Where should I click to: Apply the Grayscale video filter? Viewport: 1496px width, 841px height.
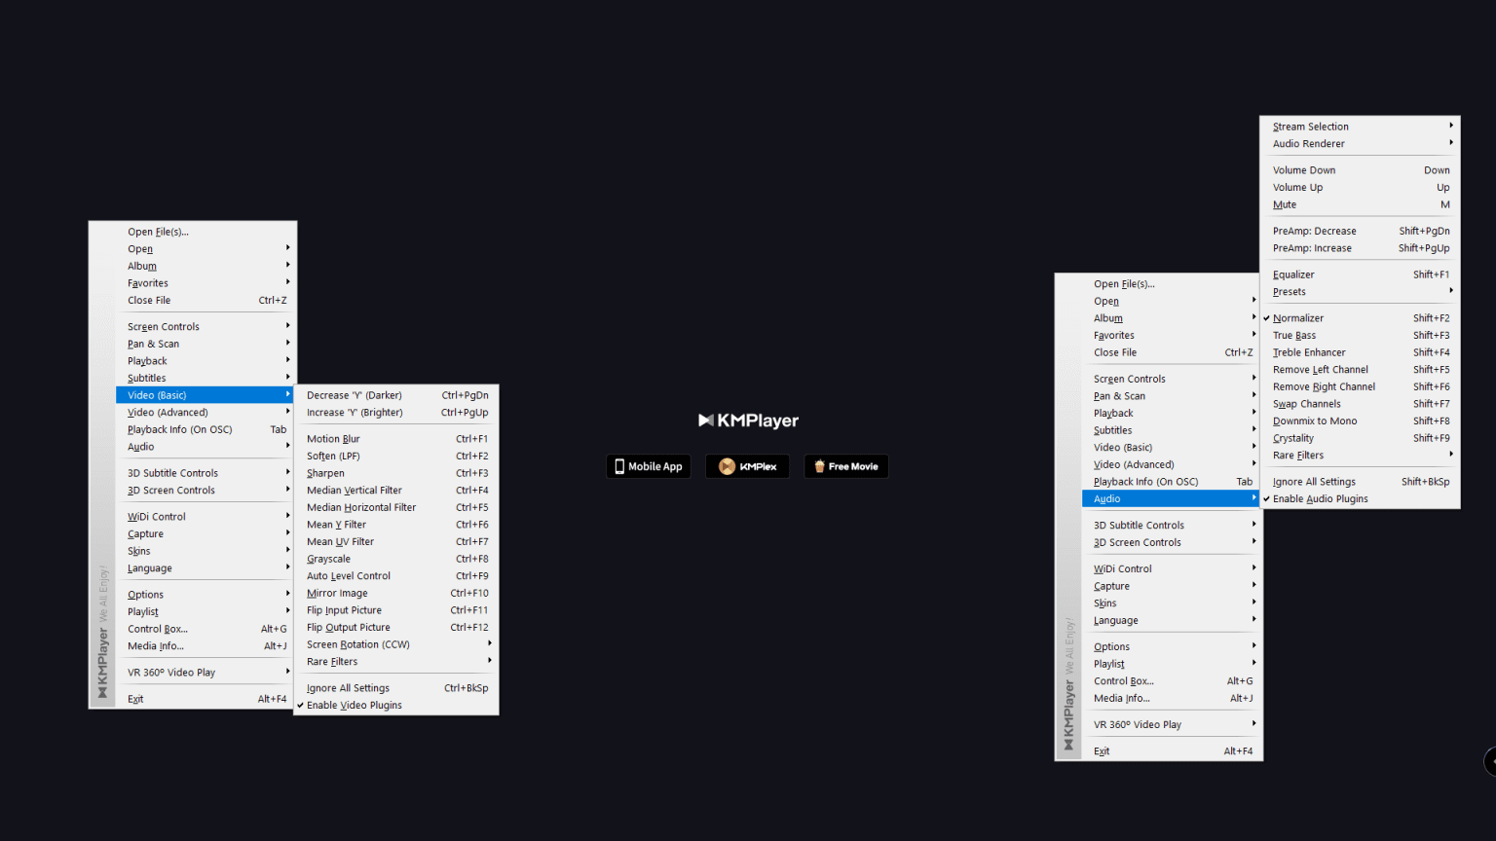[328, 559]
